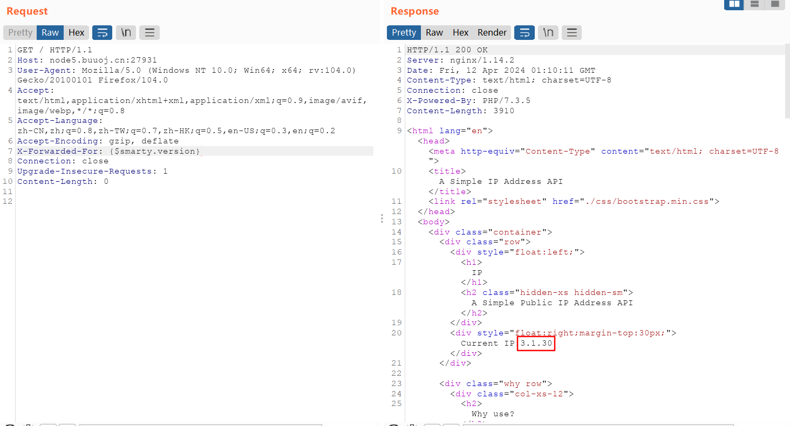The image size is (790, 426).
Task: Click the GET / HTTP/1.1 request line
Action: click(55, 50)
